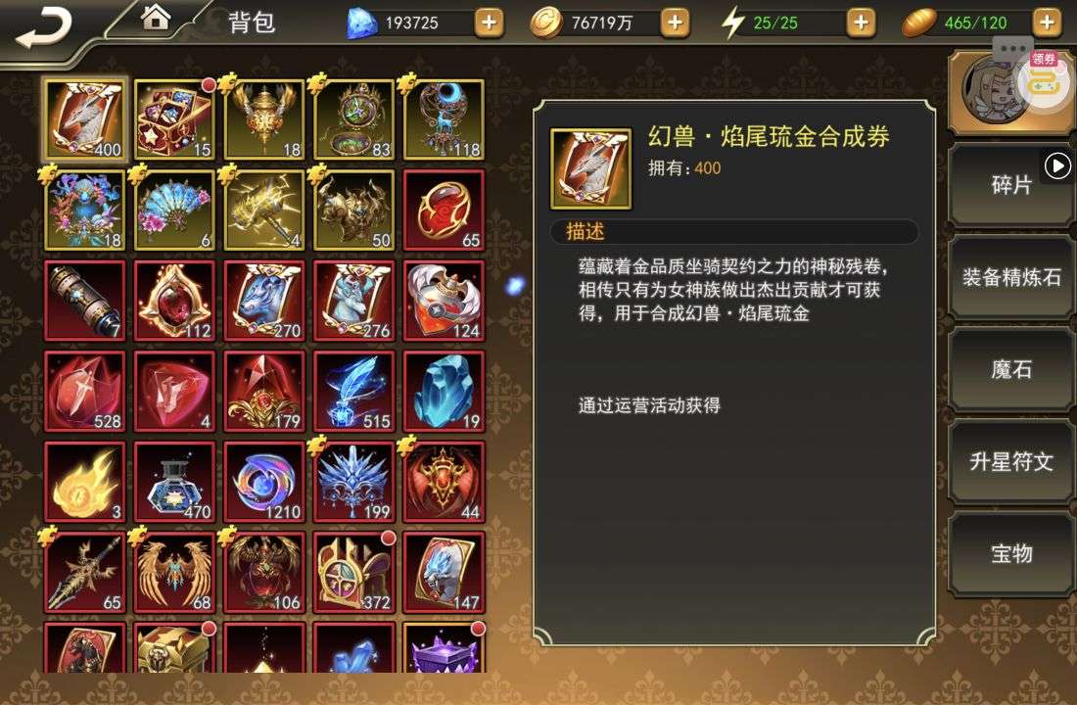Refill energy with plus beside 25/25
The image size is (1077, 705).
pyautogui.click(x=861, y=23)
